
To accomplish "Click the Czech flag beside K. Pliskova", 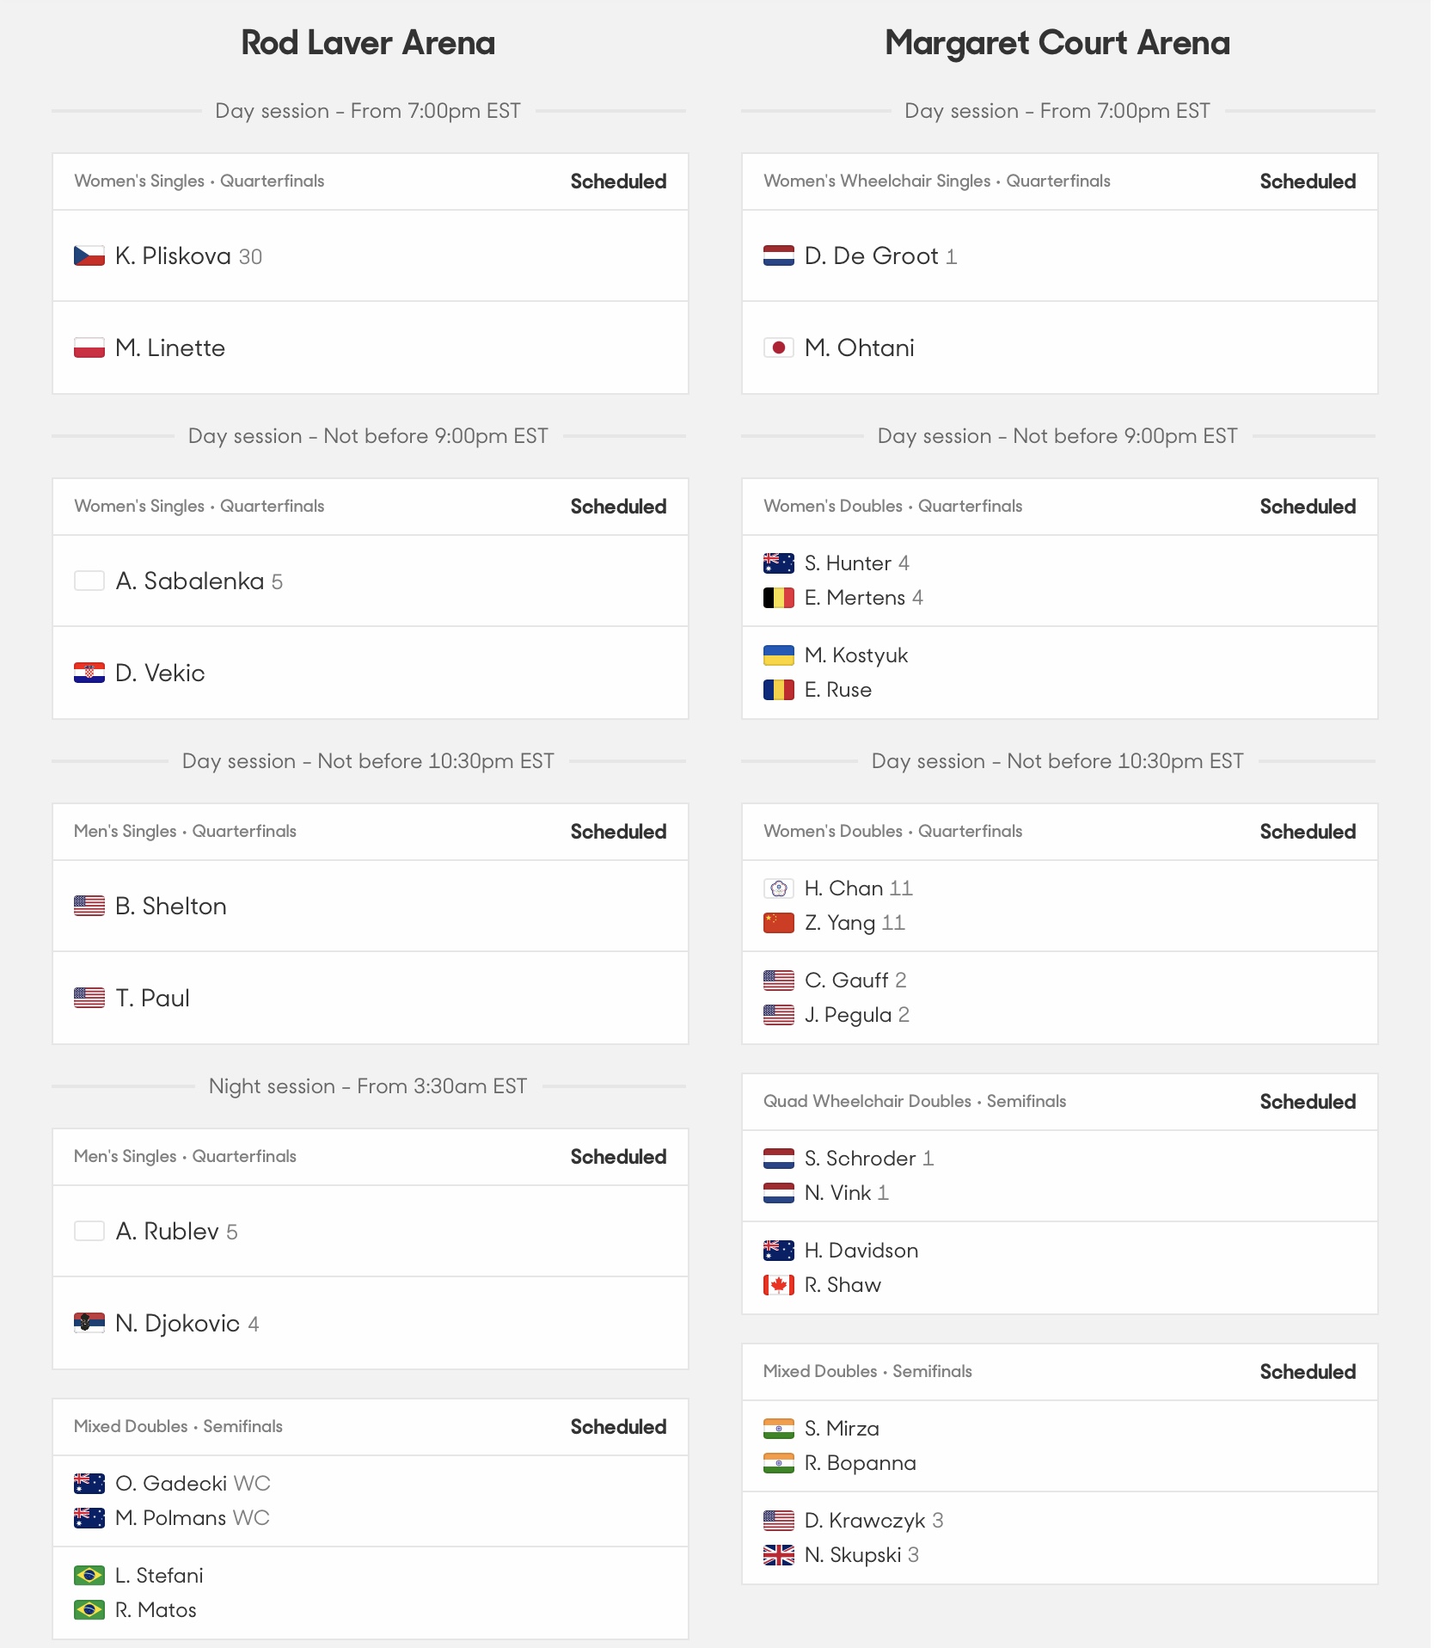I will (x=89, y=256).
